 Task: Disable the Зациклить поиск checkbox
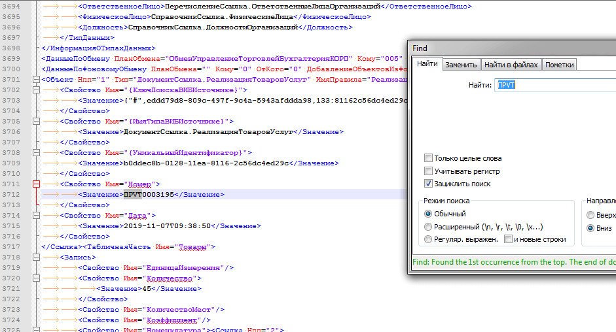click(x=428, y=184)
